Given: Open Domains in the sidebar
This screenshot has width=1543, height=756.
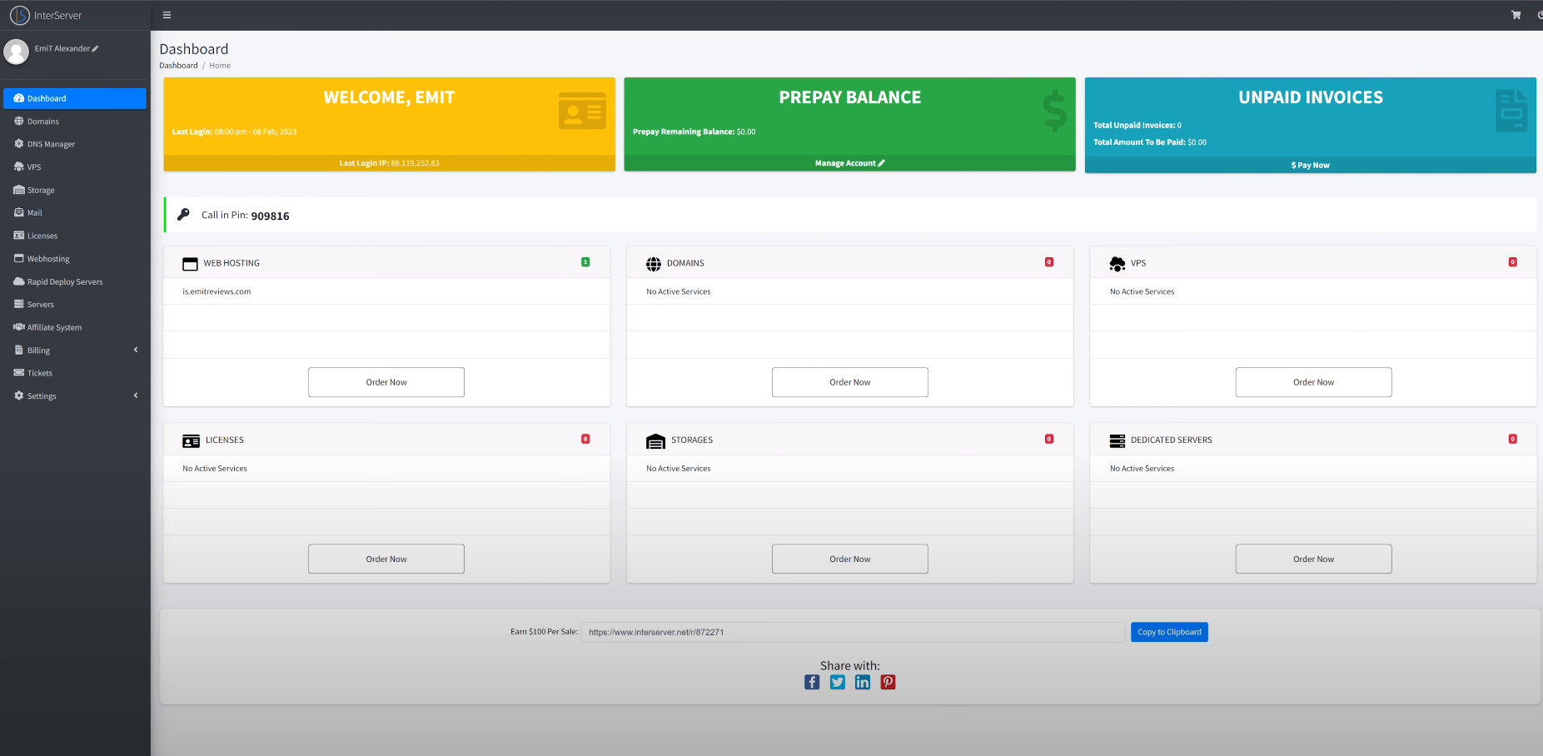Looking at the screenshot, I should pyautogui.click(x=75, y=122).
